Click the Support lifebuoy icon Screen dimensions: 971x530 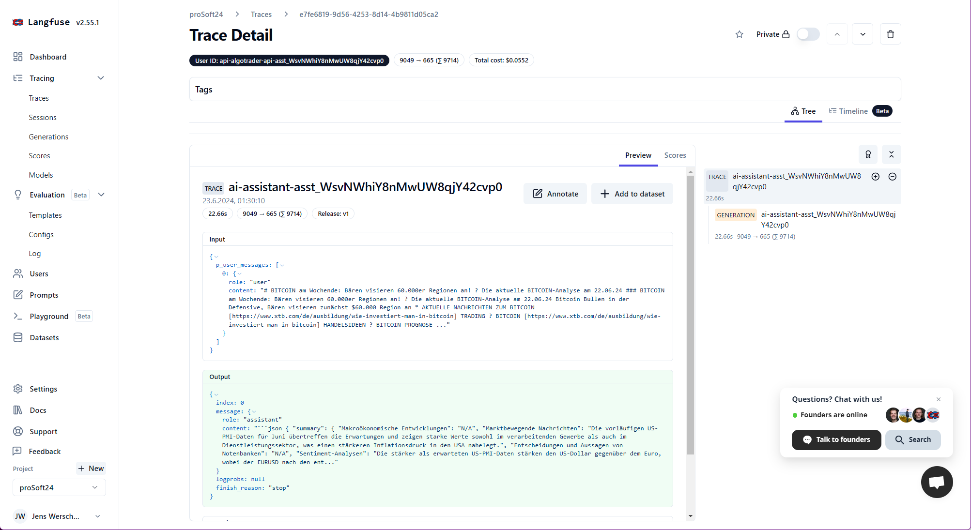(18, 431)
